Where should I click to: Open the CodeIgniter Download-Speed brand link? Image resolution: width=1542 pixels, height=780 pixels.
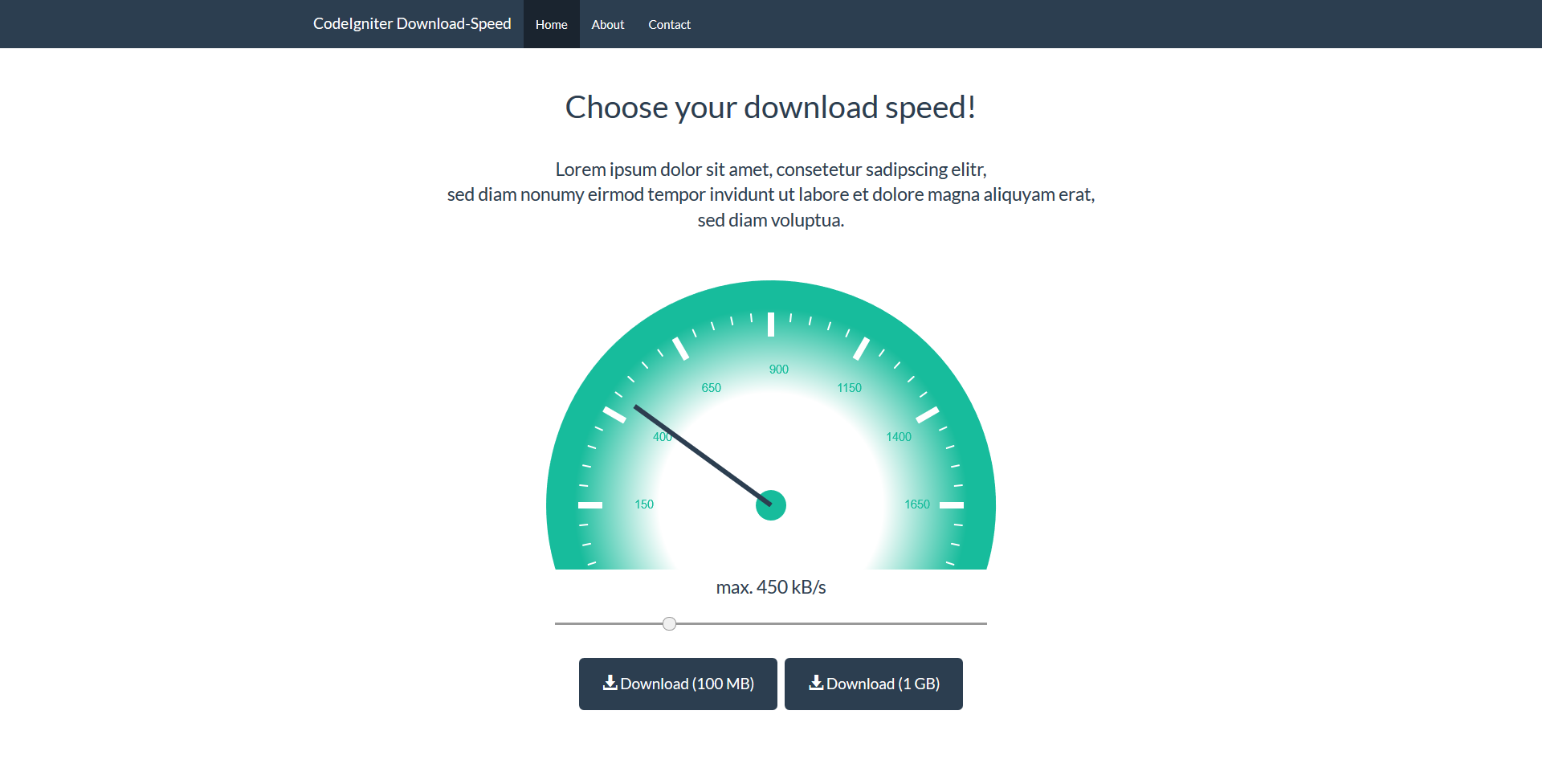(x=412, y=24)
